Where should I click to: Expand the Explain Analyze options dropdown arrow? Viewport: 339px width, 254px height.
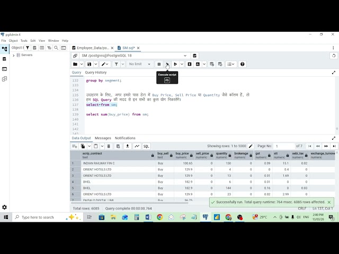click(x=204, y=64)
